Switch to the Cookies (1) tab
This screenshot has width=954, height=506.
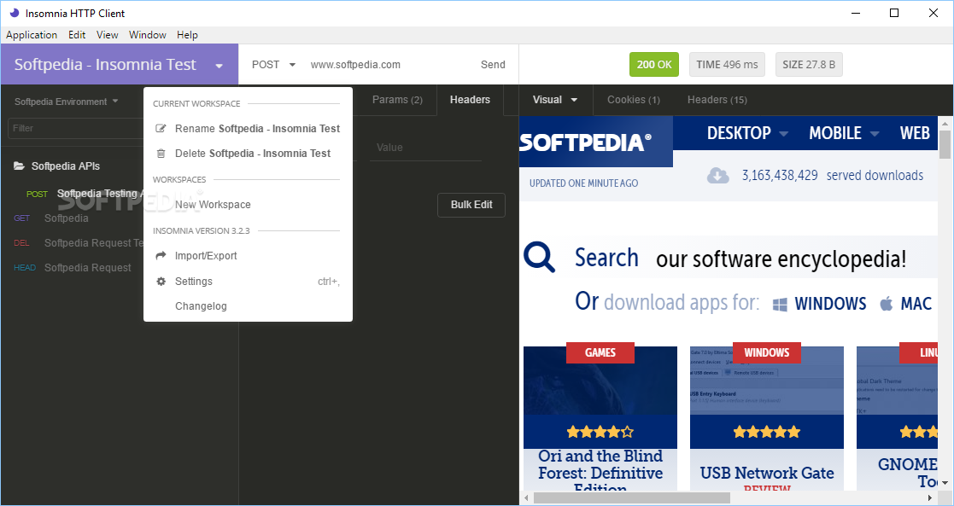point(634,100)
